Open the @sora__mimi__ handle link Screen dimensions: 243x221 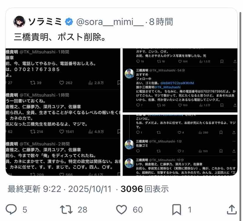point(110,22)
